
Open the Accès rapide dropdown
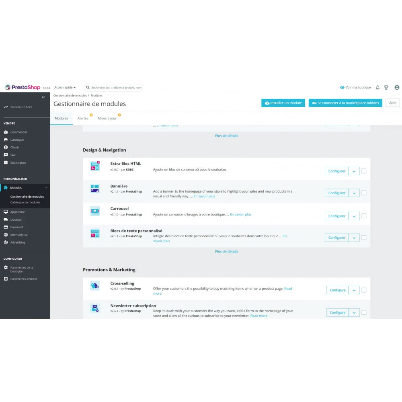(65, 87)
